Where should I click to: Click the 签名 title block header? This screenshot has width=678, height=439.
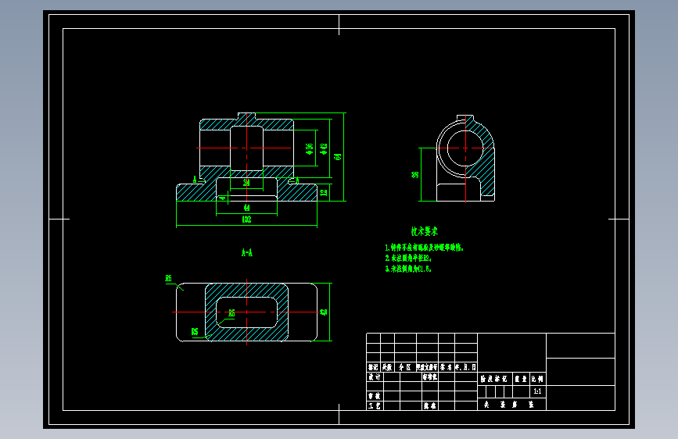click(447, 367)
